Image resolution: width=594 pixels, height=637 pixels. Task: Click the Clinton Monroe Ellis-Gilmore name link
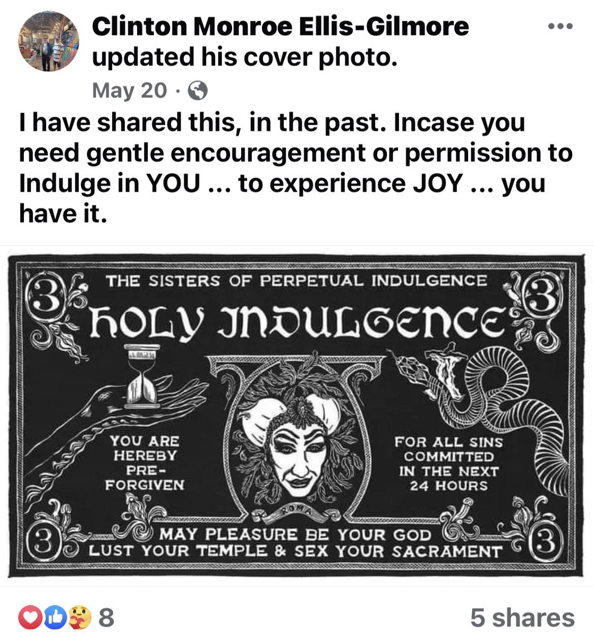tap(281, 26)
